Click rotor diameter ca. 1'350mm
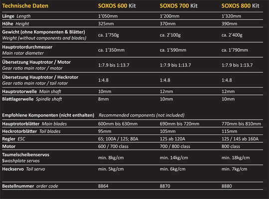This screenshot has height=199, width=269. pyautogui.click(x=112, y=50)
